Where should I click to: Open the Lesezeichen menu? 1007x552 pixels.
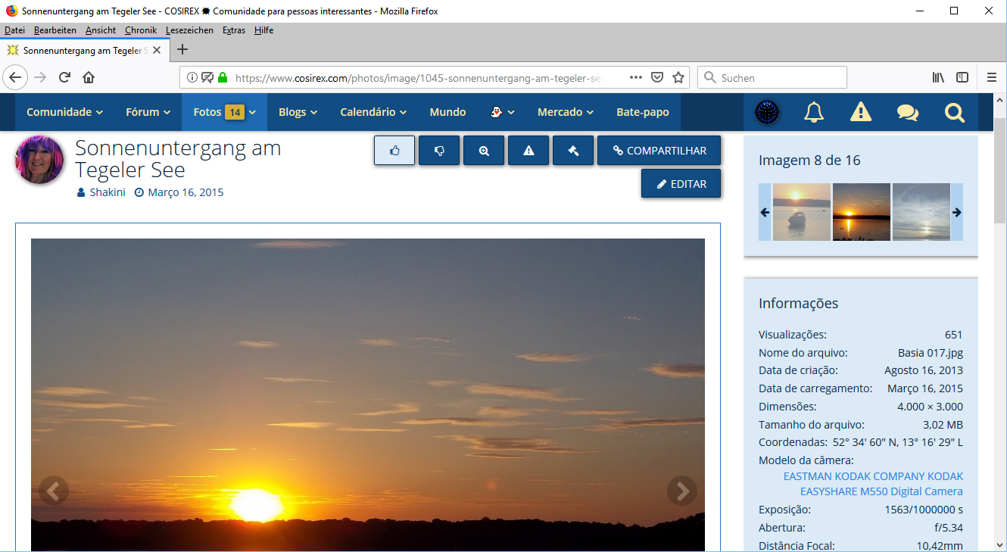[189, 30]
